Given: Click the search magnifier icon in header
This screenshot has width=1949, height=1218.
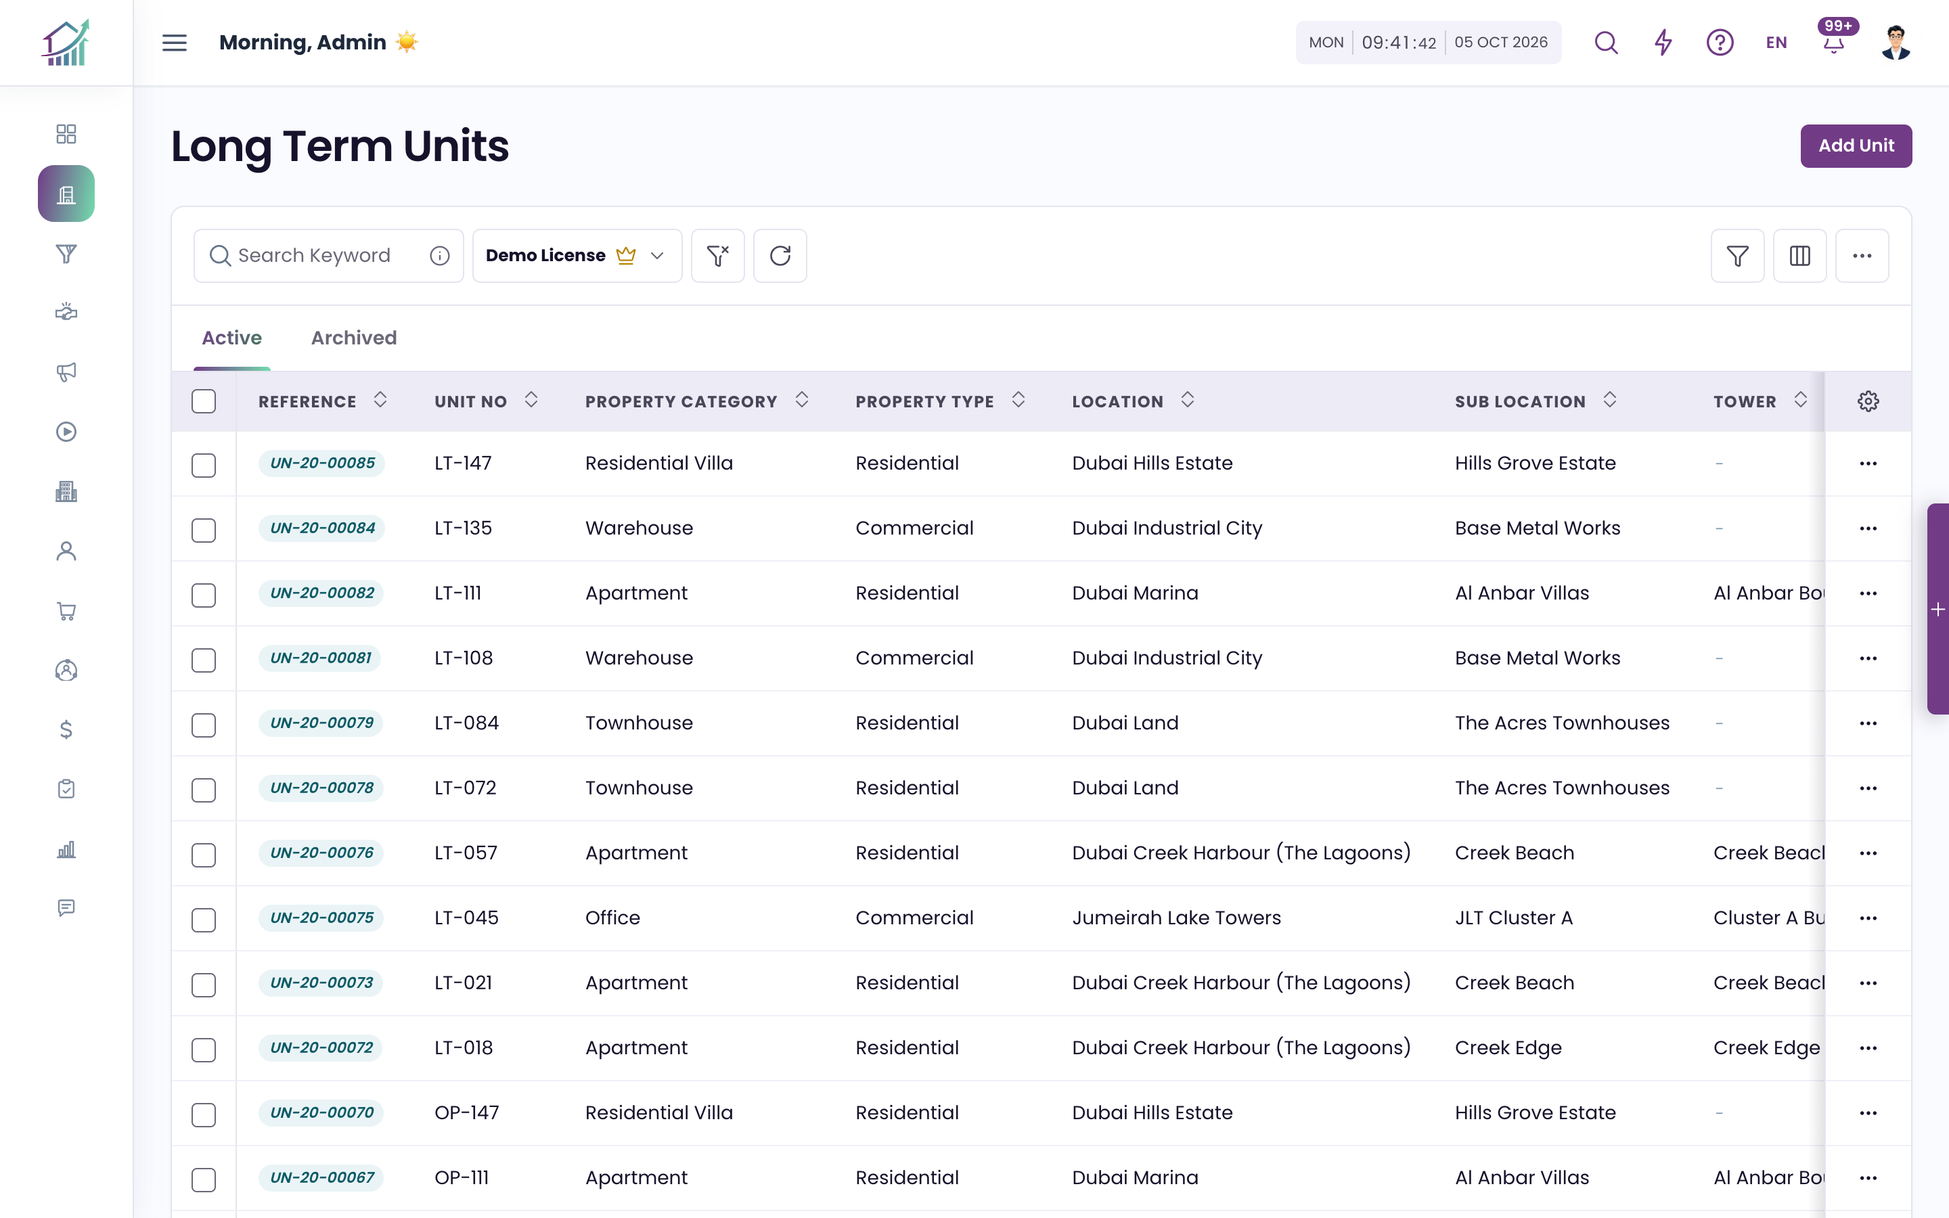Looking at the screenshot, I should [1606, 43].
